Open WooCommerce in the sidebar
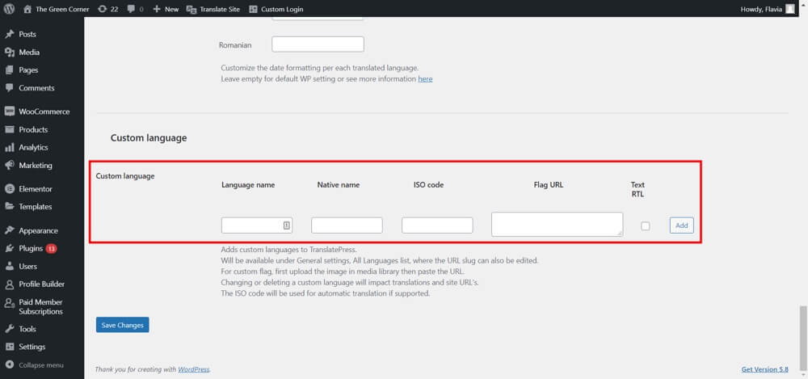 point(44,112)
